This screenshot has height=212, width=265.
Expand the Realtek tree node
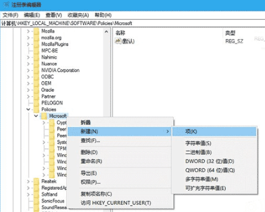click(28, 182)
